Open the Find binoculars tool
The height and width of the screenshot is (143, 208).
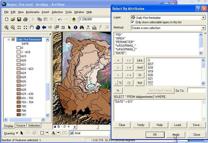[82, 28]
